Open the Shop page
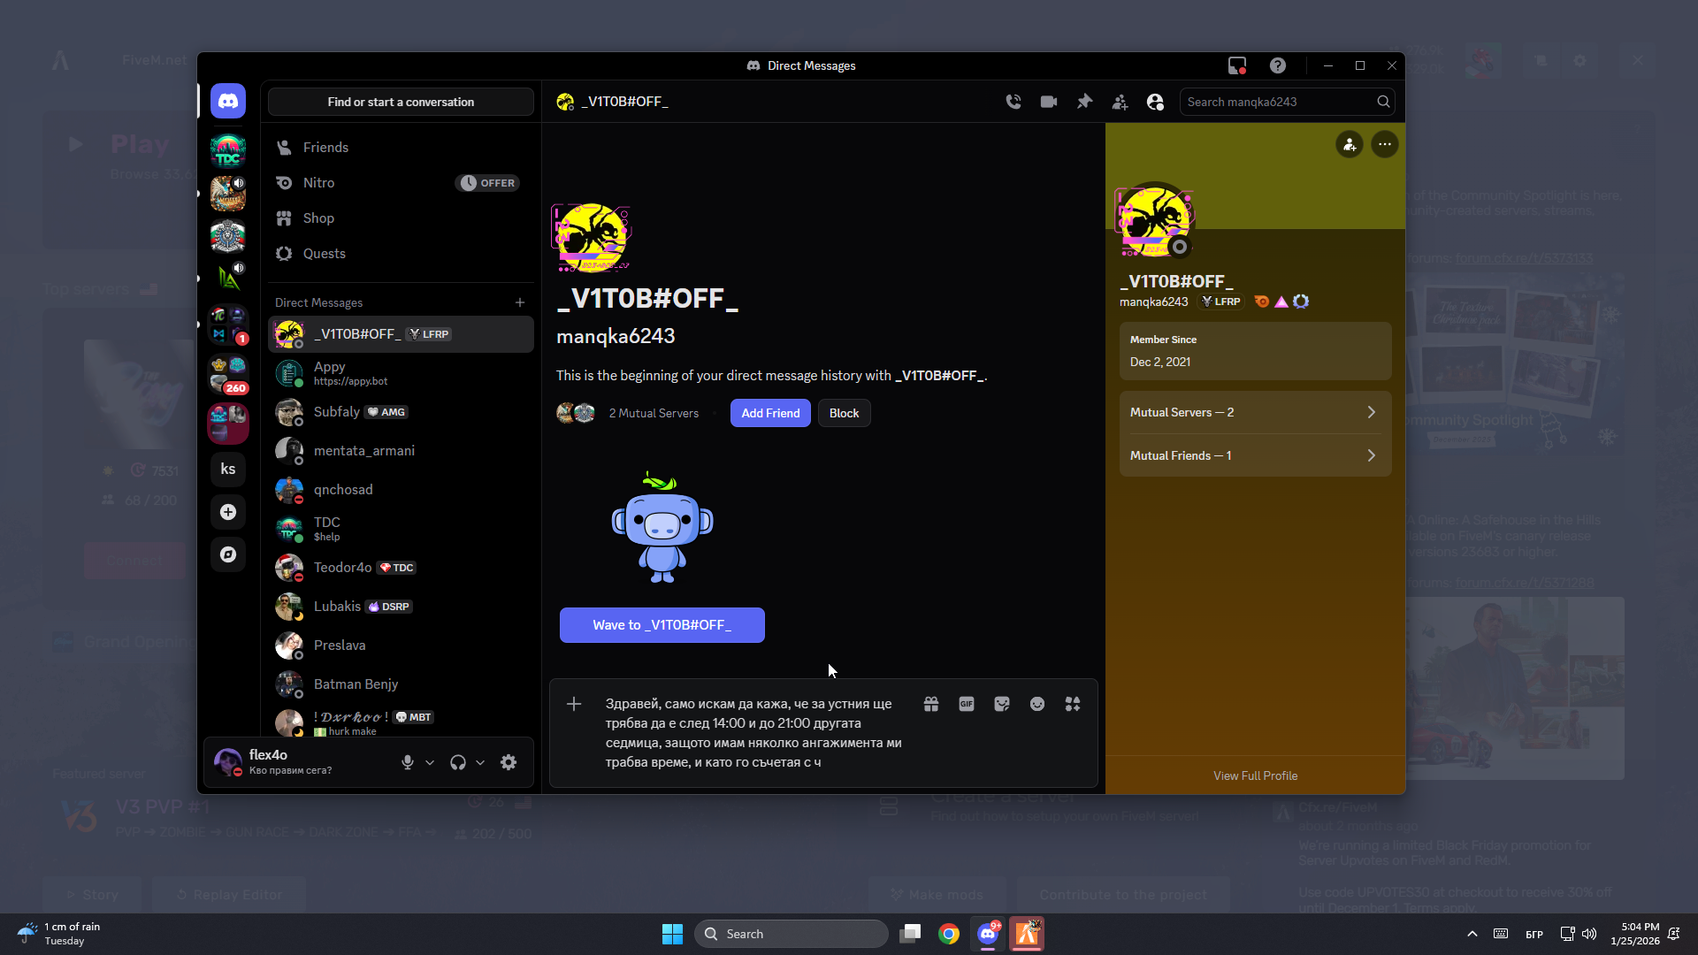Screen dimensions: 1698x955 coord(401,218)
